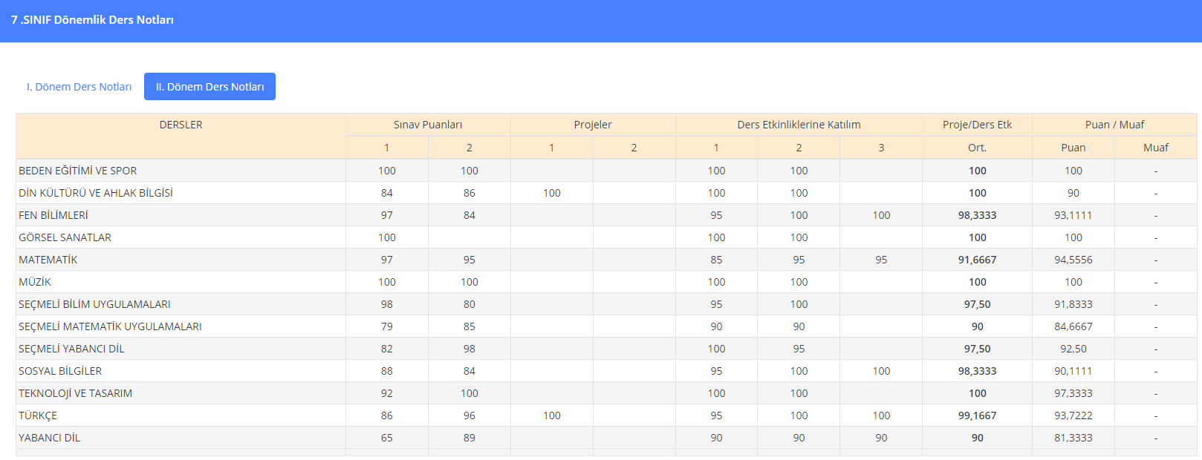Click SEÇMELİ YABANCI DİL score 92,50
The image size is (1202, 460).
click(x=1073, y=349)
